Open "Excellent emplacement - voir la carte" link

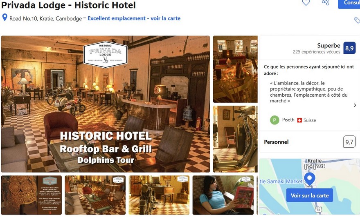coord(134,18)
